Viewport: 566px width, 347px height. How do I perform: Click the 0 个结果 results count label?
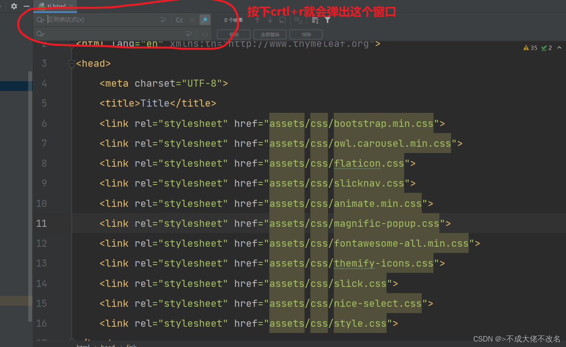[233, 20]
